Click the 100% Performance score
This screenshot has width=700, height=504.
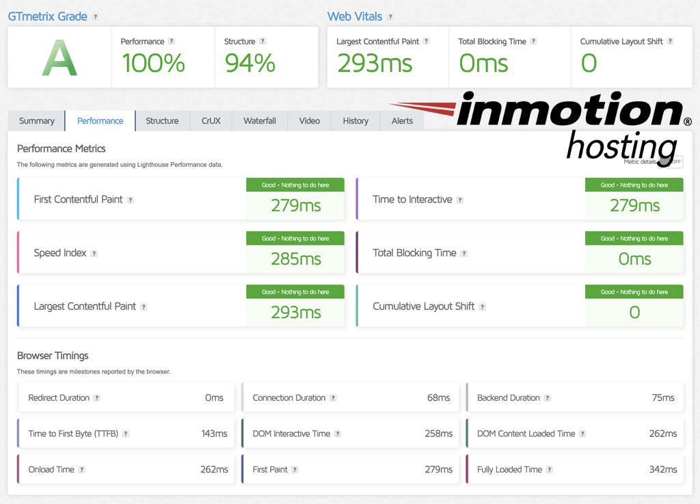click(x=153, y=64)
